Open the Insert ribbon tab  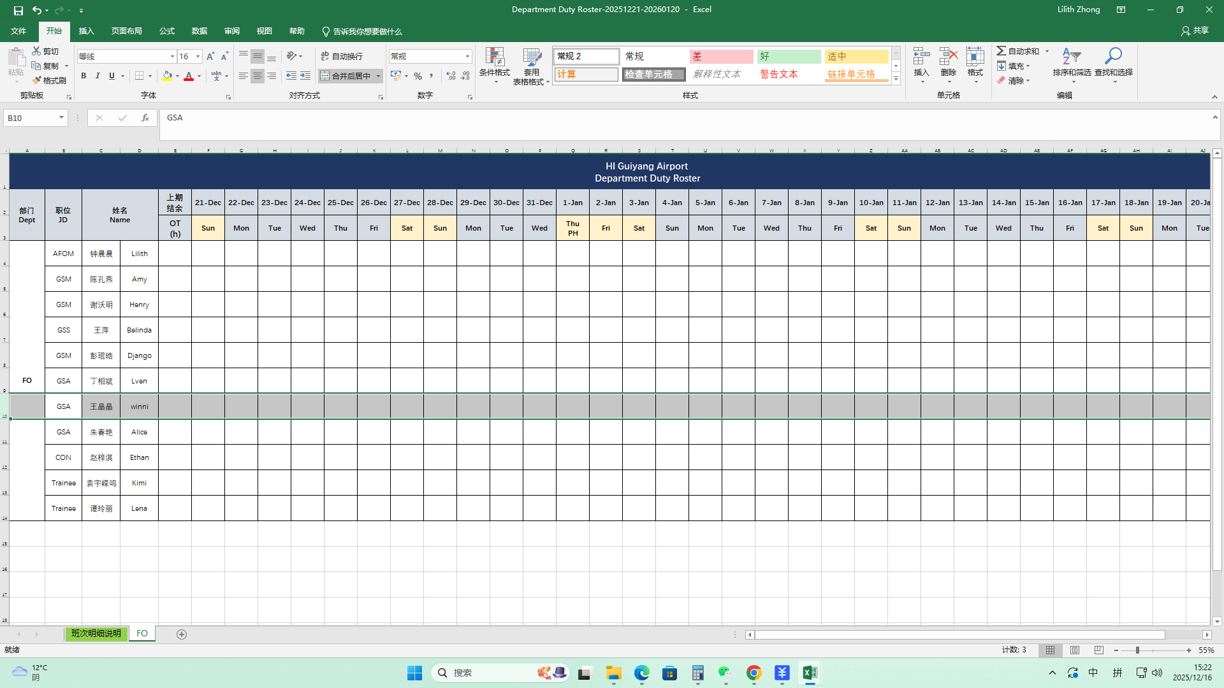86,31
